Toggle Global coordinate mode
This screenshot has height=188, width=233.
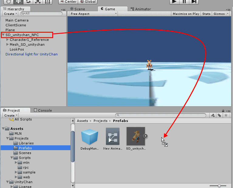88,2
